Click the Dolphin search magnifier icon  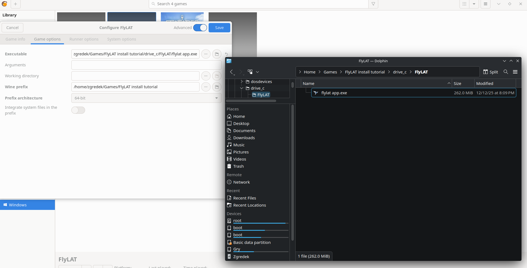pos(506,72)
